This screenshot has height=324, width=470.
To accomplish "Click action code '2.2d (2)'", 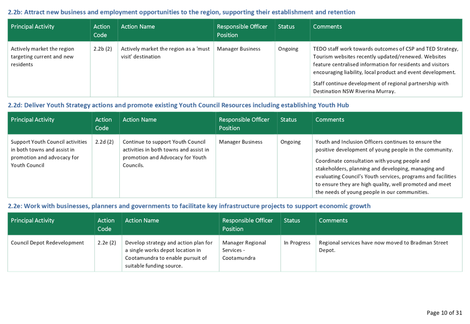I will point(104,142).
